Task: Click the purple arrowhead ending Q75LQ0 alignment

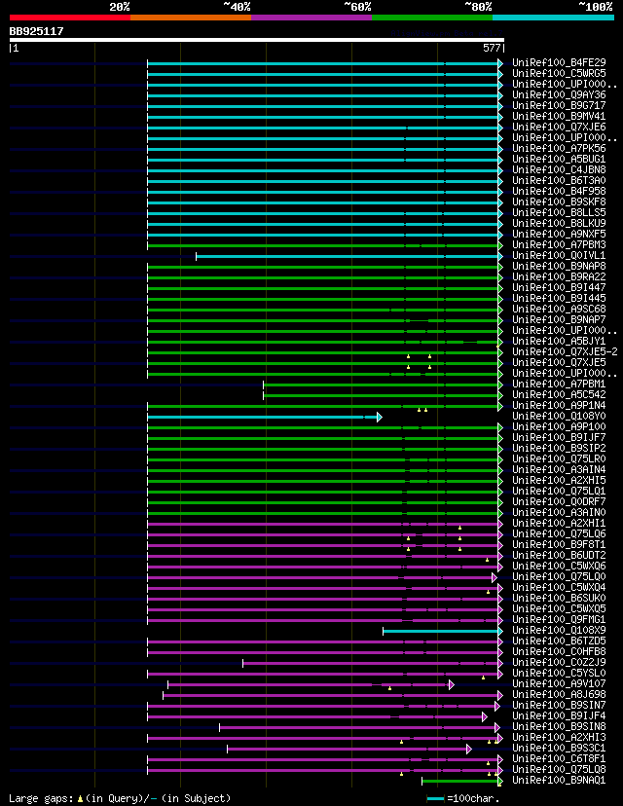Action: [495, 578]
